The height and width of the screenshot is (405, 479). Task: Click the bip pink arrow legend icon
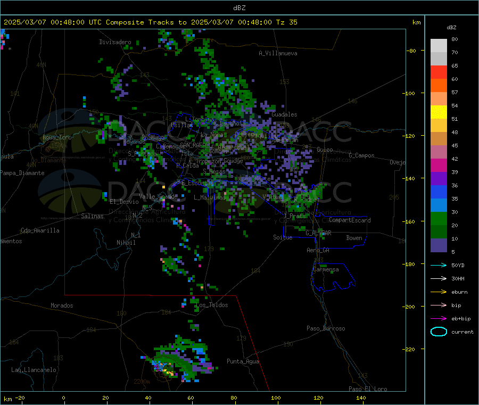click(439, 305)
